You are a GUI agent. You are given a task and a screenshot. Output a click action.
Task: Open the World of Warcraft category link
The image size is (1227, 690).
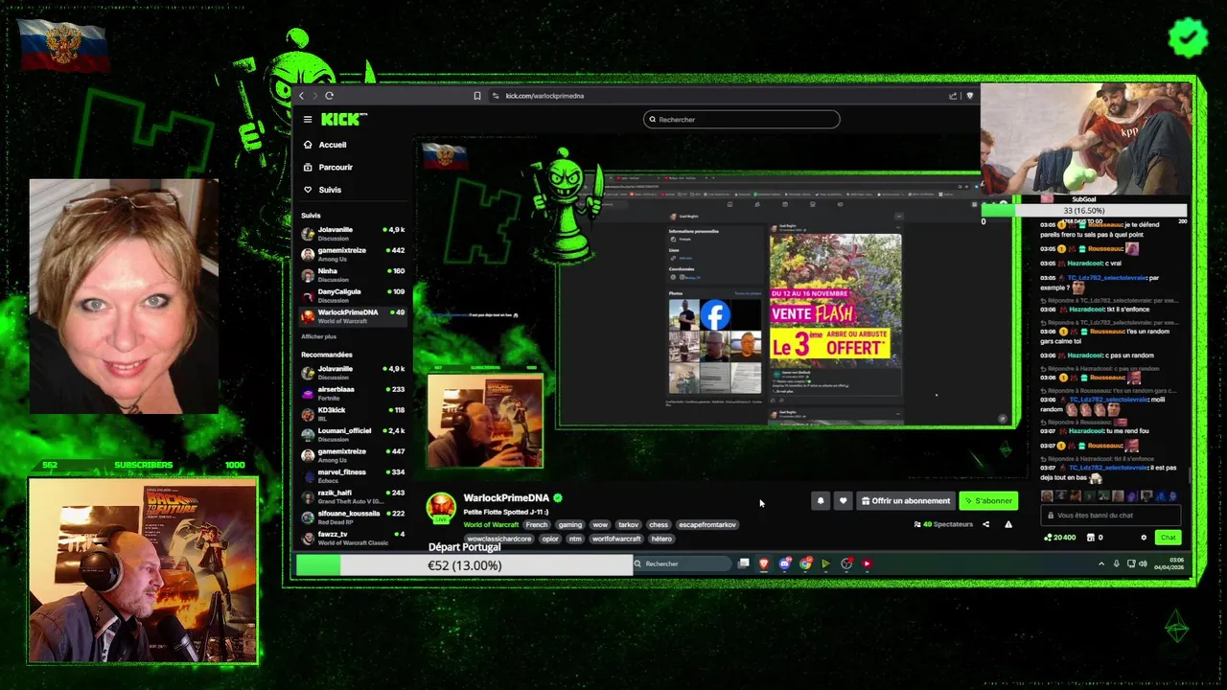click(491, 525)
